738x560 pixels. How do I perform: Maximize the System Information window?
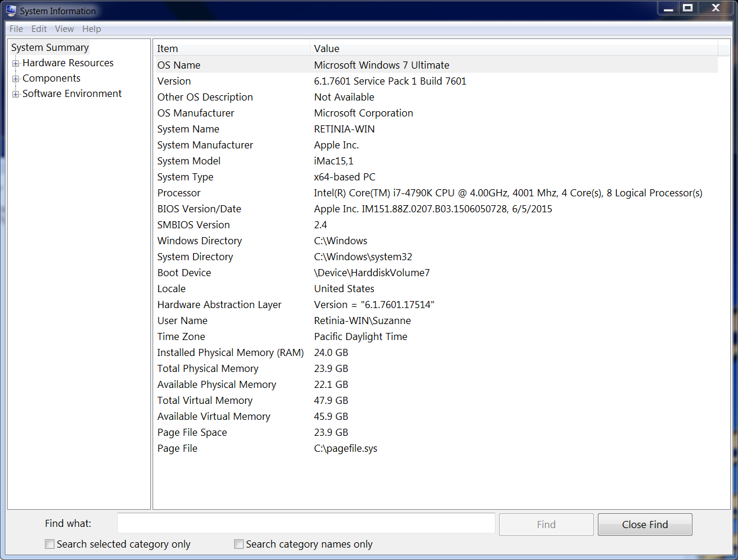pos(687,8)
